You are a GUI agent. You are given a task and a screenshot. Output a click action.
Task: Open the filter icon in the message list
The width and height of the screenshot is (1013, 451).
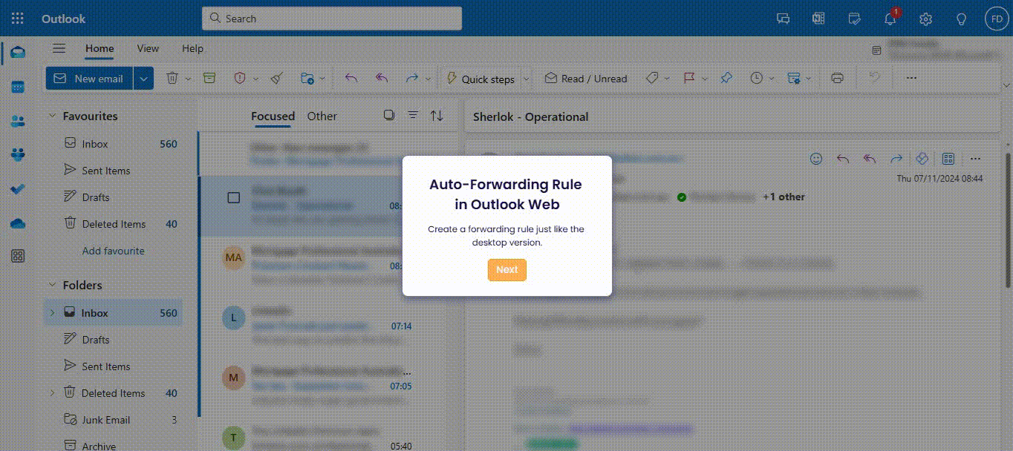[x=413, y=115]
